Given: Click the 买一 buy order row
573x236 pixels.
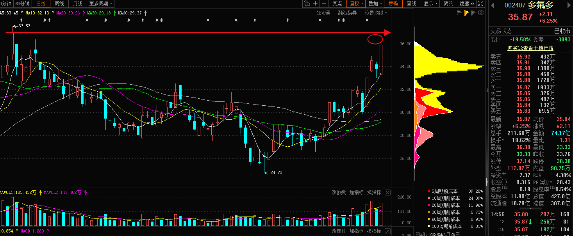Looking at the screenshot, I should 530,88.
